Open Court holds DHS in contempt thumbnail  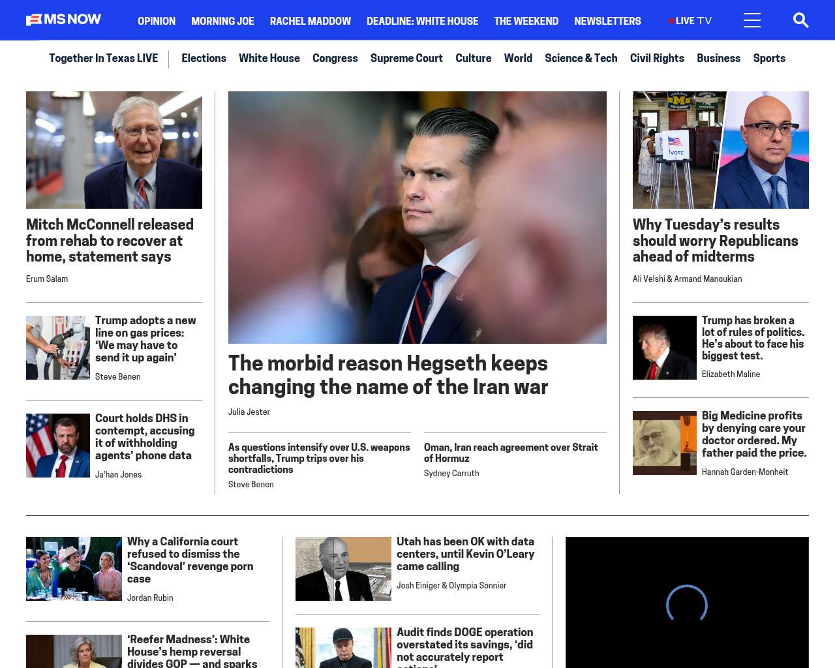[x=58, y=446]
